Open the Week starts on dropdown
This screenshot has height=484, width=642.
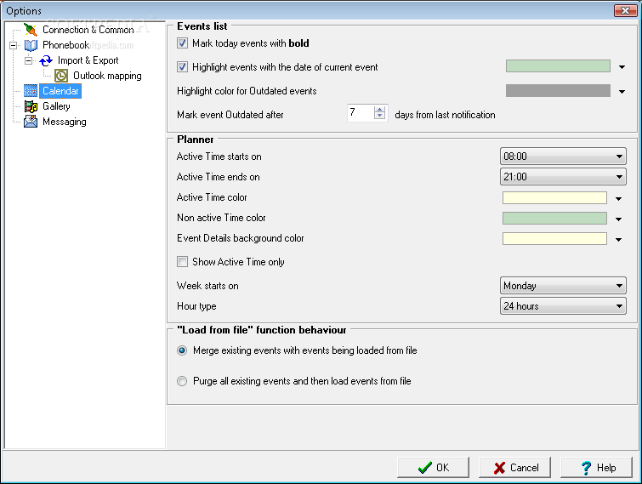[x=563, y=286]
